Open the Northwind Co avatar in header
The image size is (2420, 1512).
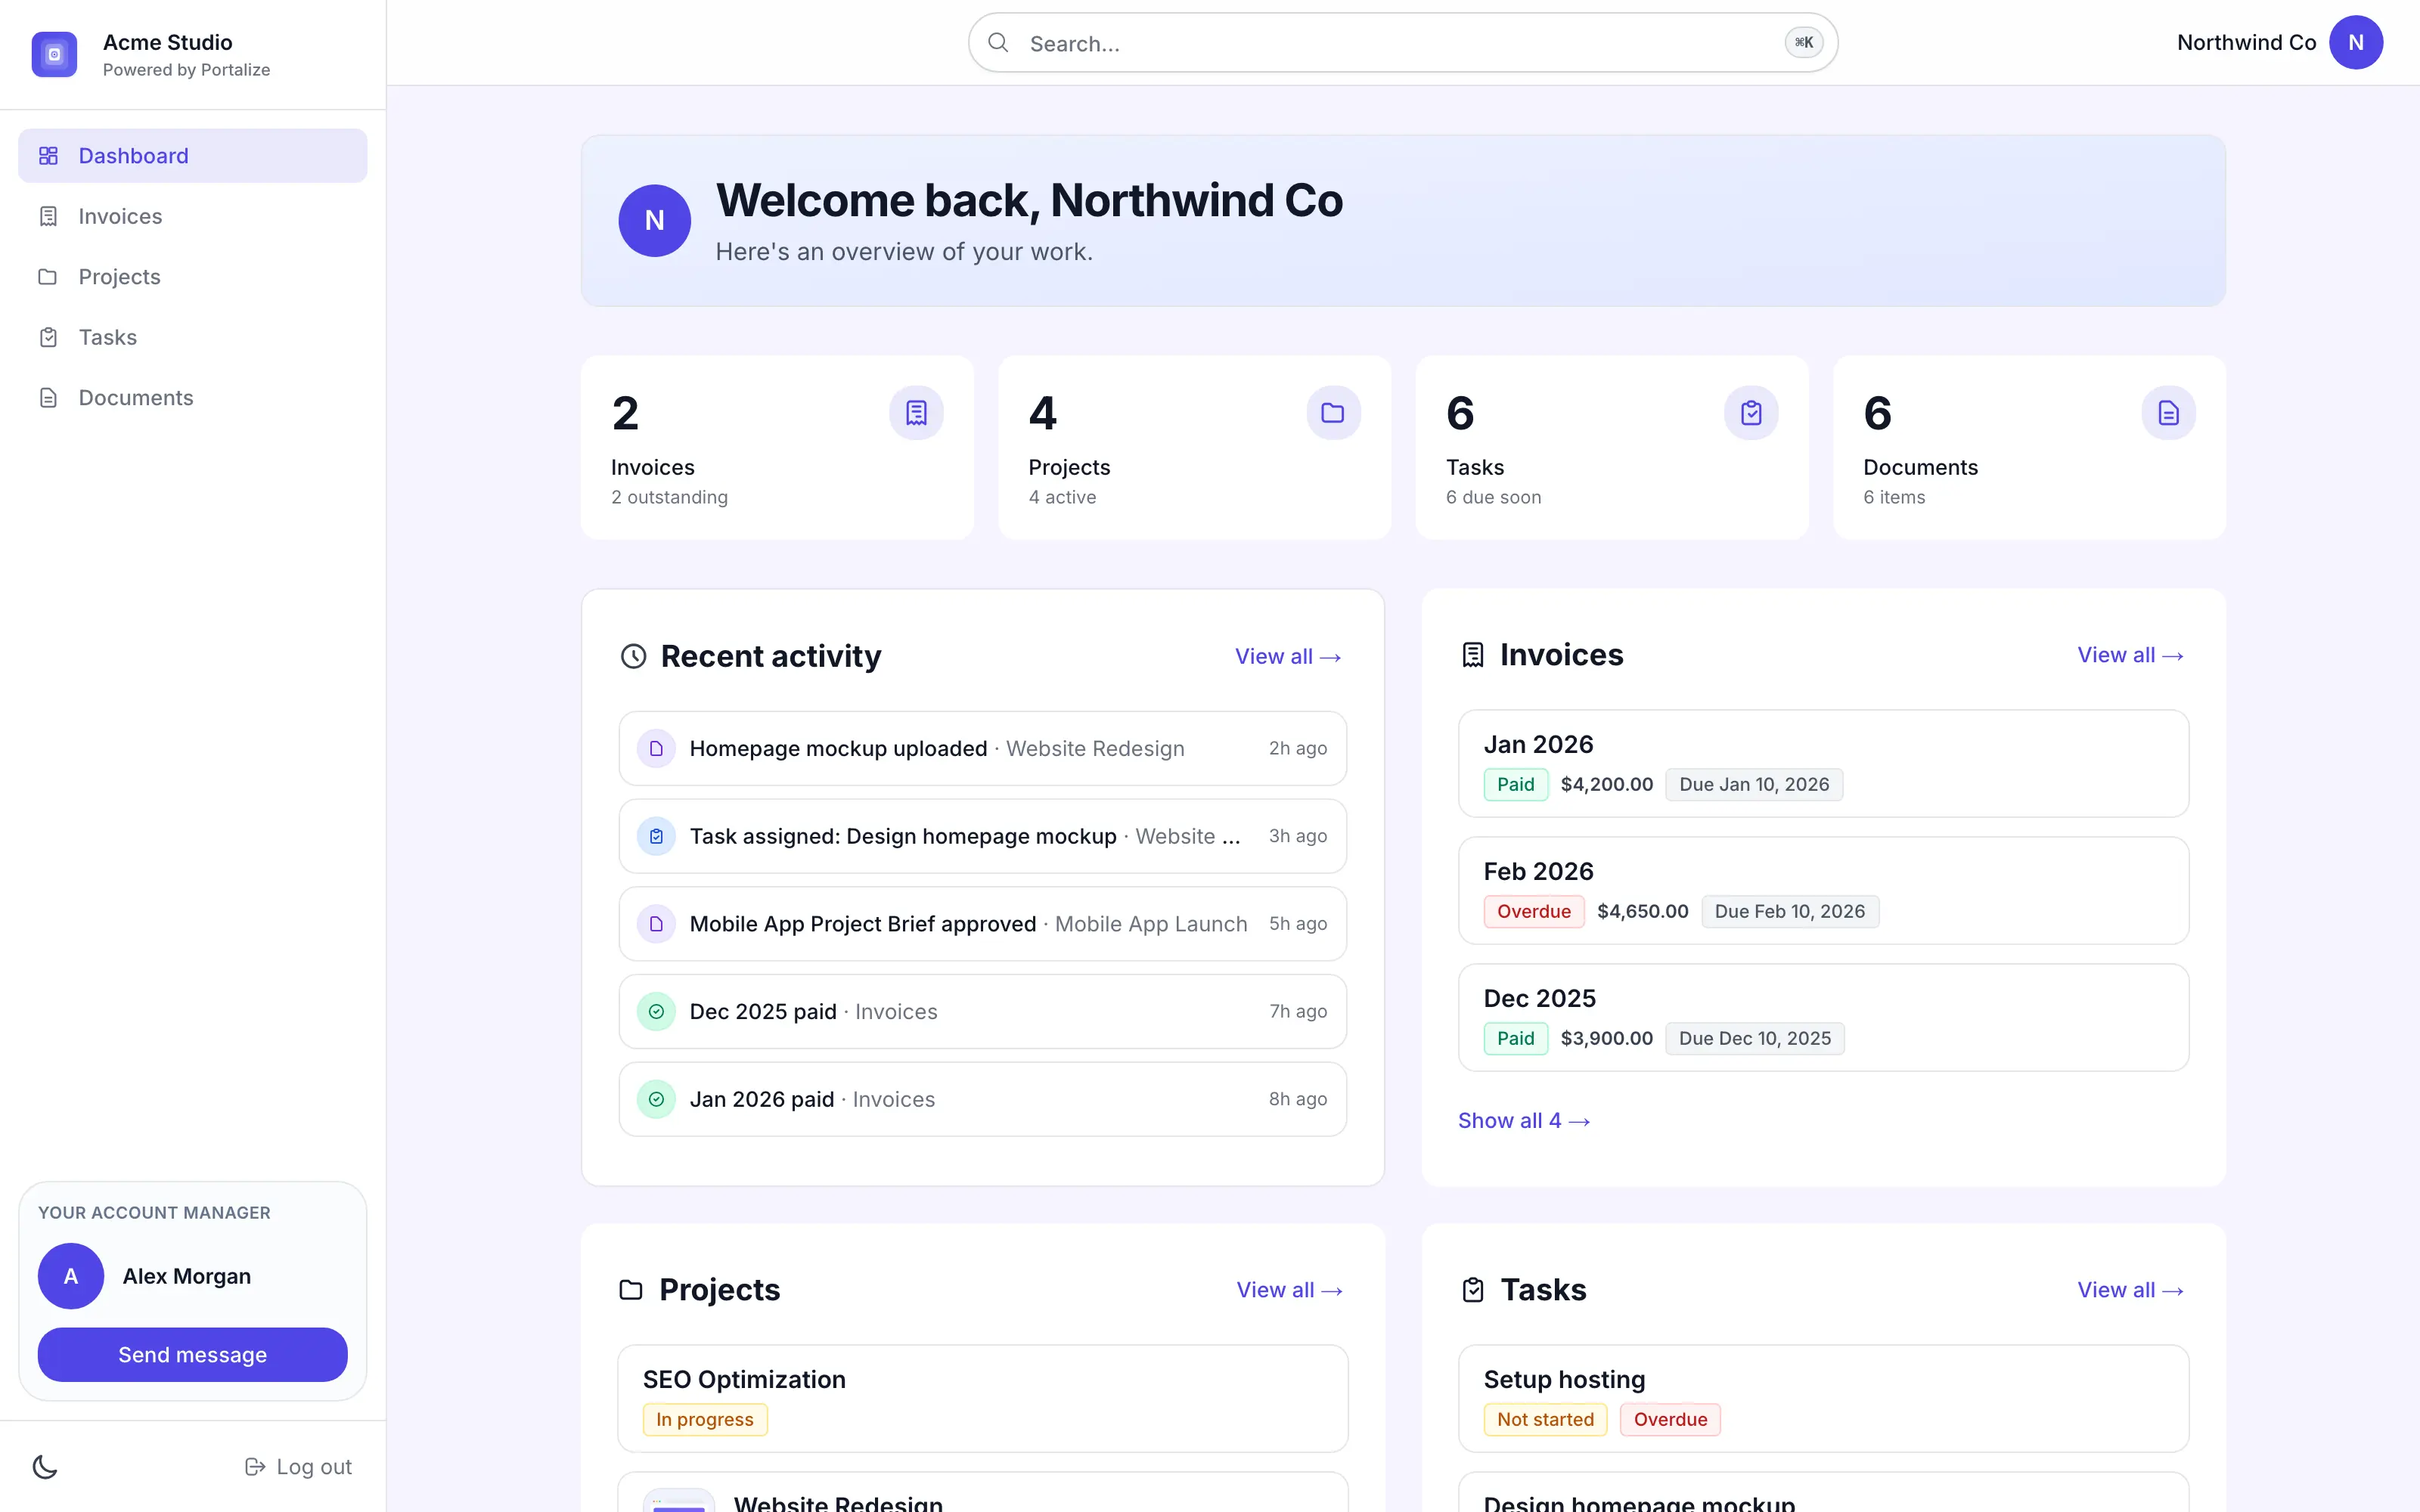pyautogui.click(x=2355, y=43)
